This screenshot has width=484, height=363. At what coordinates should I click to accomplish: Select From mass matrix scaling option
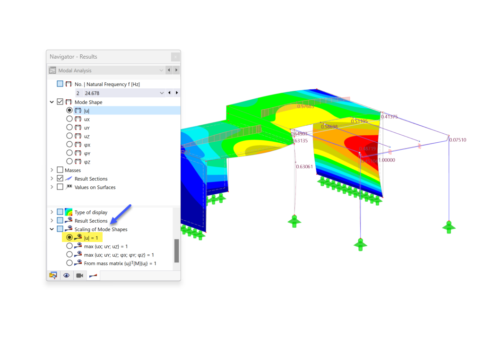tap(69, 263)
